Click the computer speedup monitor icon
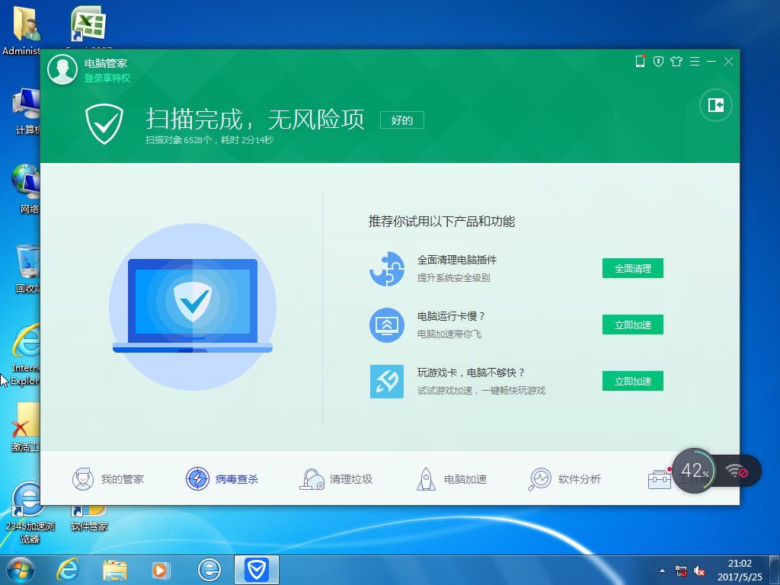Viewport: 780px width, 585px height. tap(386, 324)
